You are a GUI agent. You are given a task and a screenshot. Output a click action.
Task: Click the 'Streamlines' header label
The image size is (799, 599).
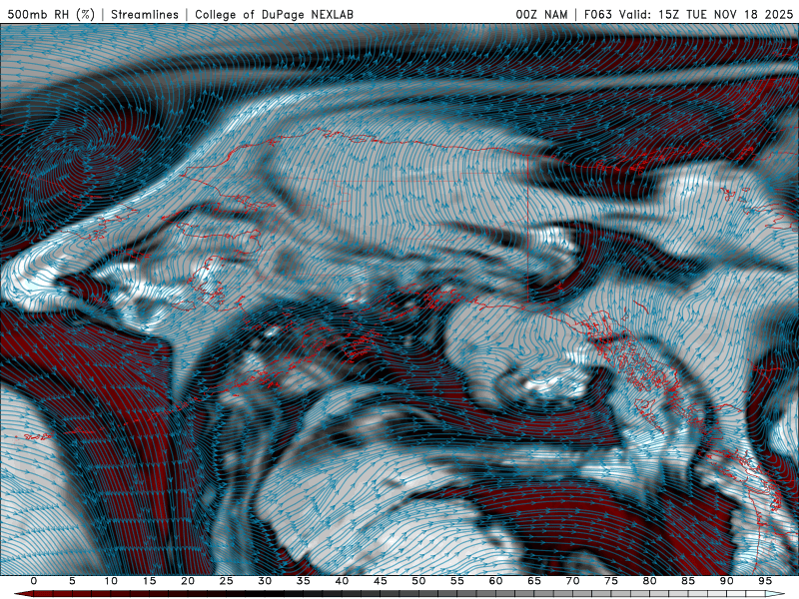pyautogui.click(x=145, y=14)
